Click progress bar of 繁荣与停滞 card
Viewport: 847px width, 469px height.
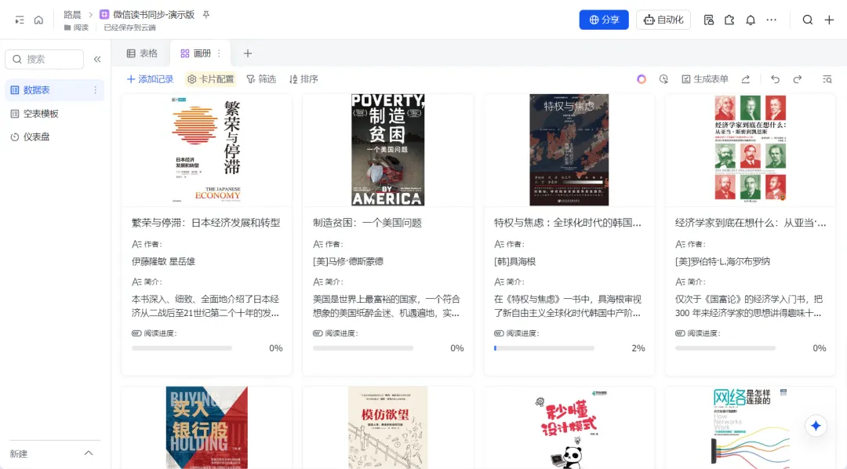[x=182, y=348]
